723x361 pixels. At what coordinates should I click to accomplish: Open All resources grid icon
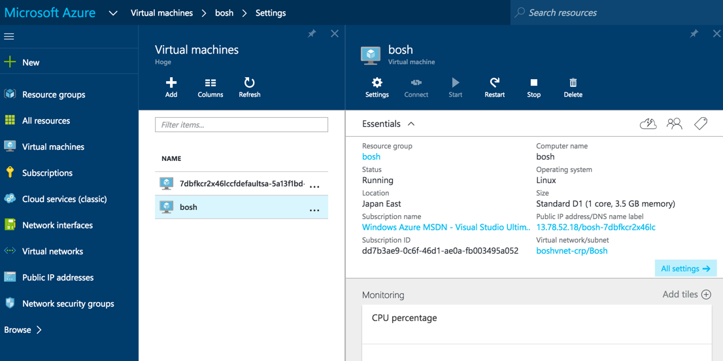(10, 120)
